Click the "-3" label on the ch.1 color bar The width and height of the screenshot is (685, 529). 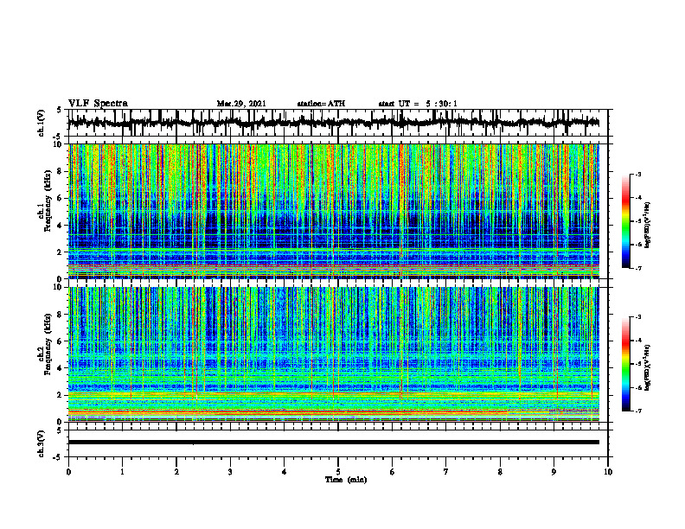(638, 175)
